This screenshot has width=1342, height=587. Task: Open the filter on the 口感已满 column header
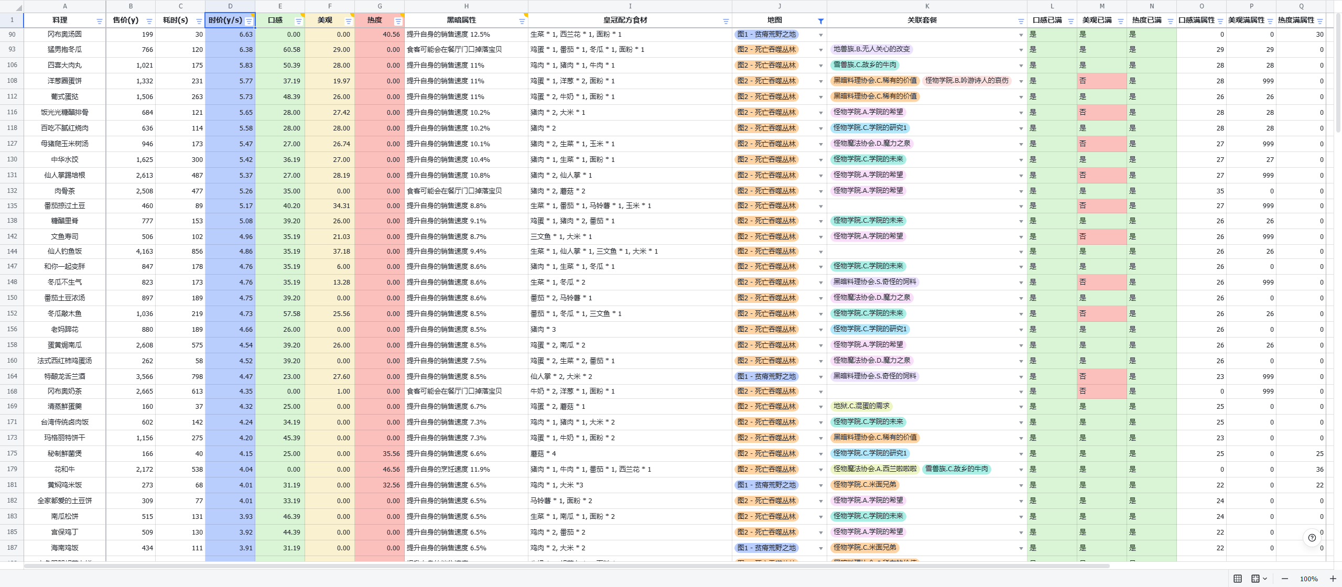[1071, 21]
